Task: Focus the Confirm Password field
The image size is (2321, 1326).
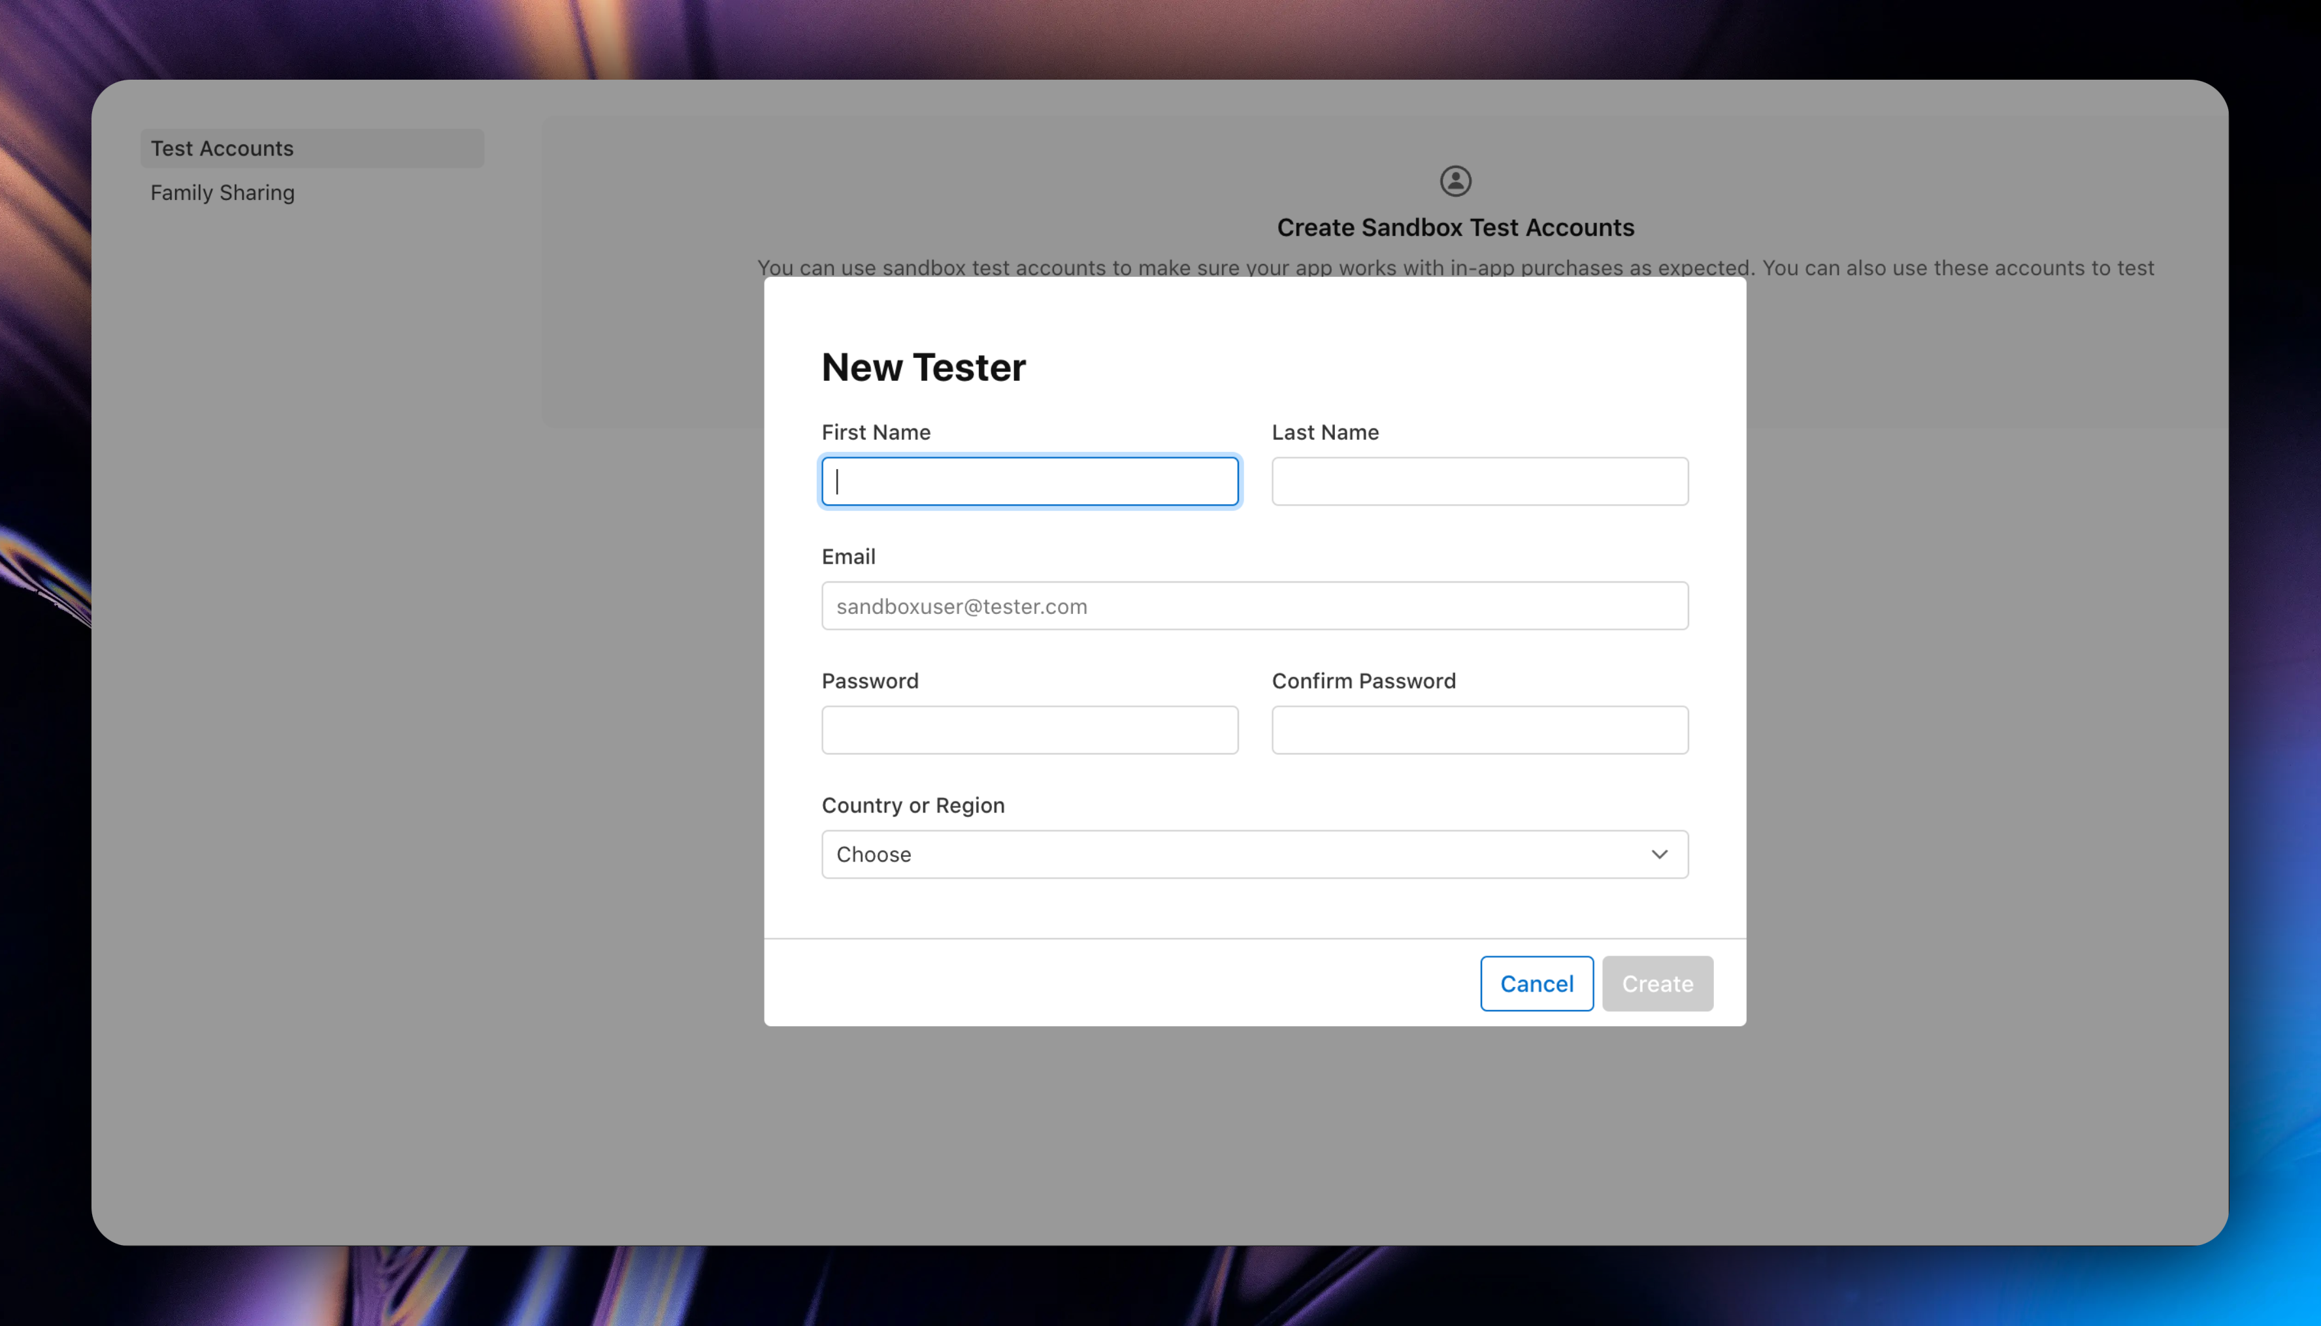Action: 1479,730
